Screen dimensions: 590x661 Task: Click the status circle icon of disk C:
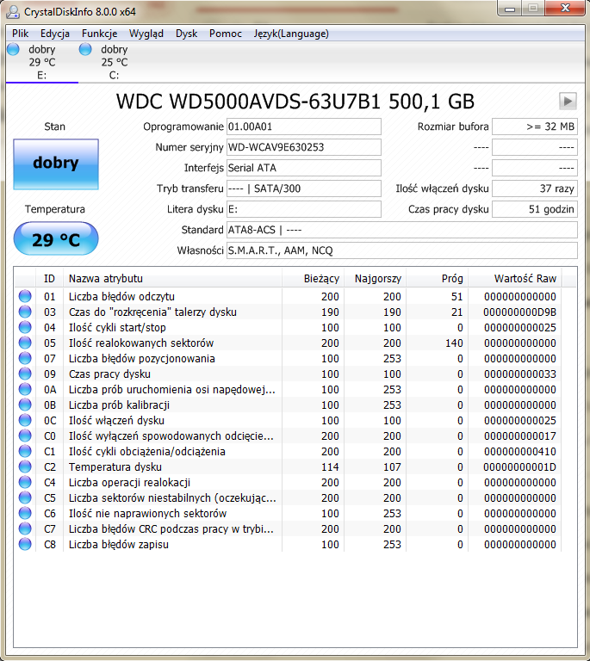(85, 49)
